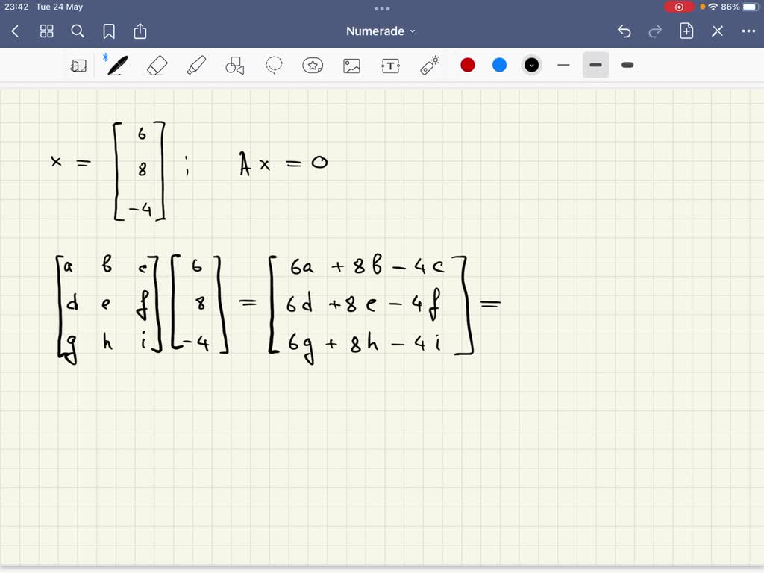
Task: Toggle bookmark on this page
Action: pyautogui.click(x=109, y=31)
